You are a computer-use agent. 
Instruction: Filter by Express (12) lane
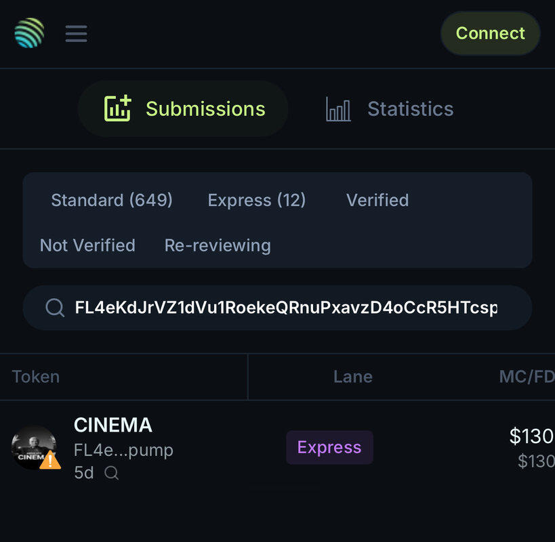tap(256, 201)
